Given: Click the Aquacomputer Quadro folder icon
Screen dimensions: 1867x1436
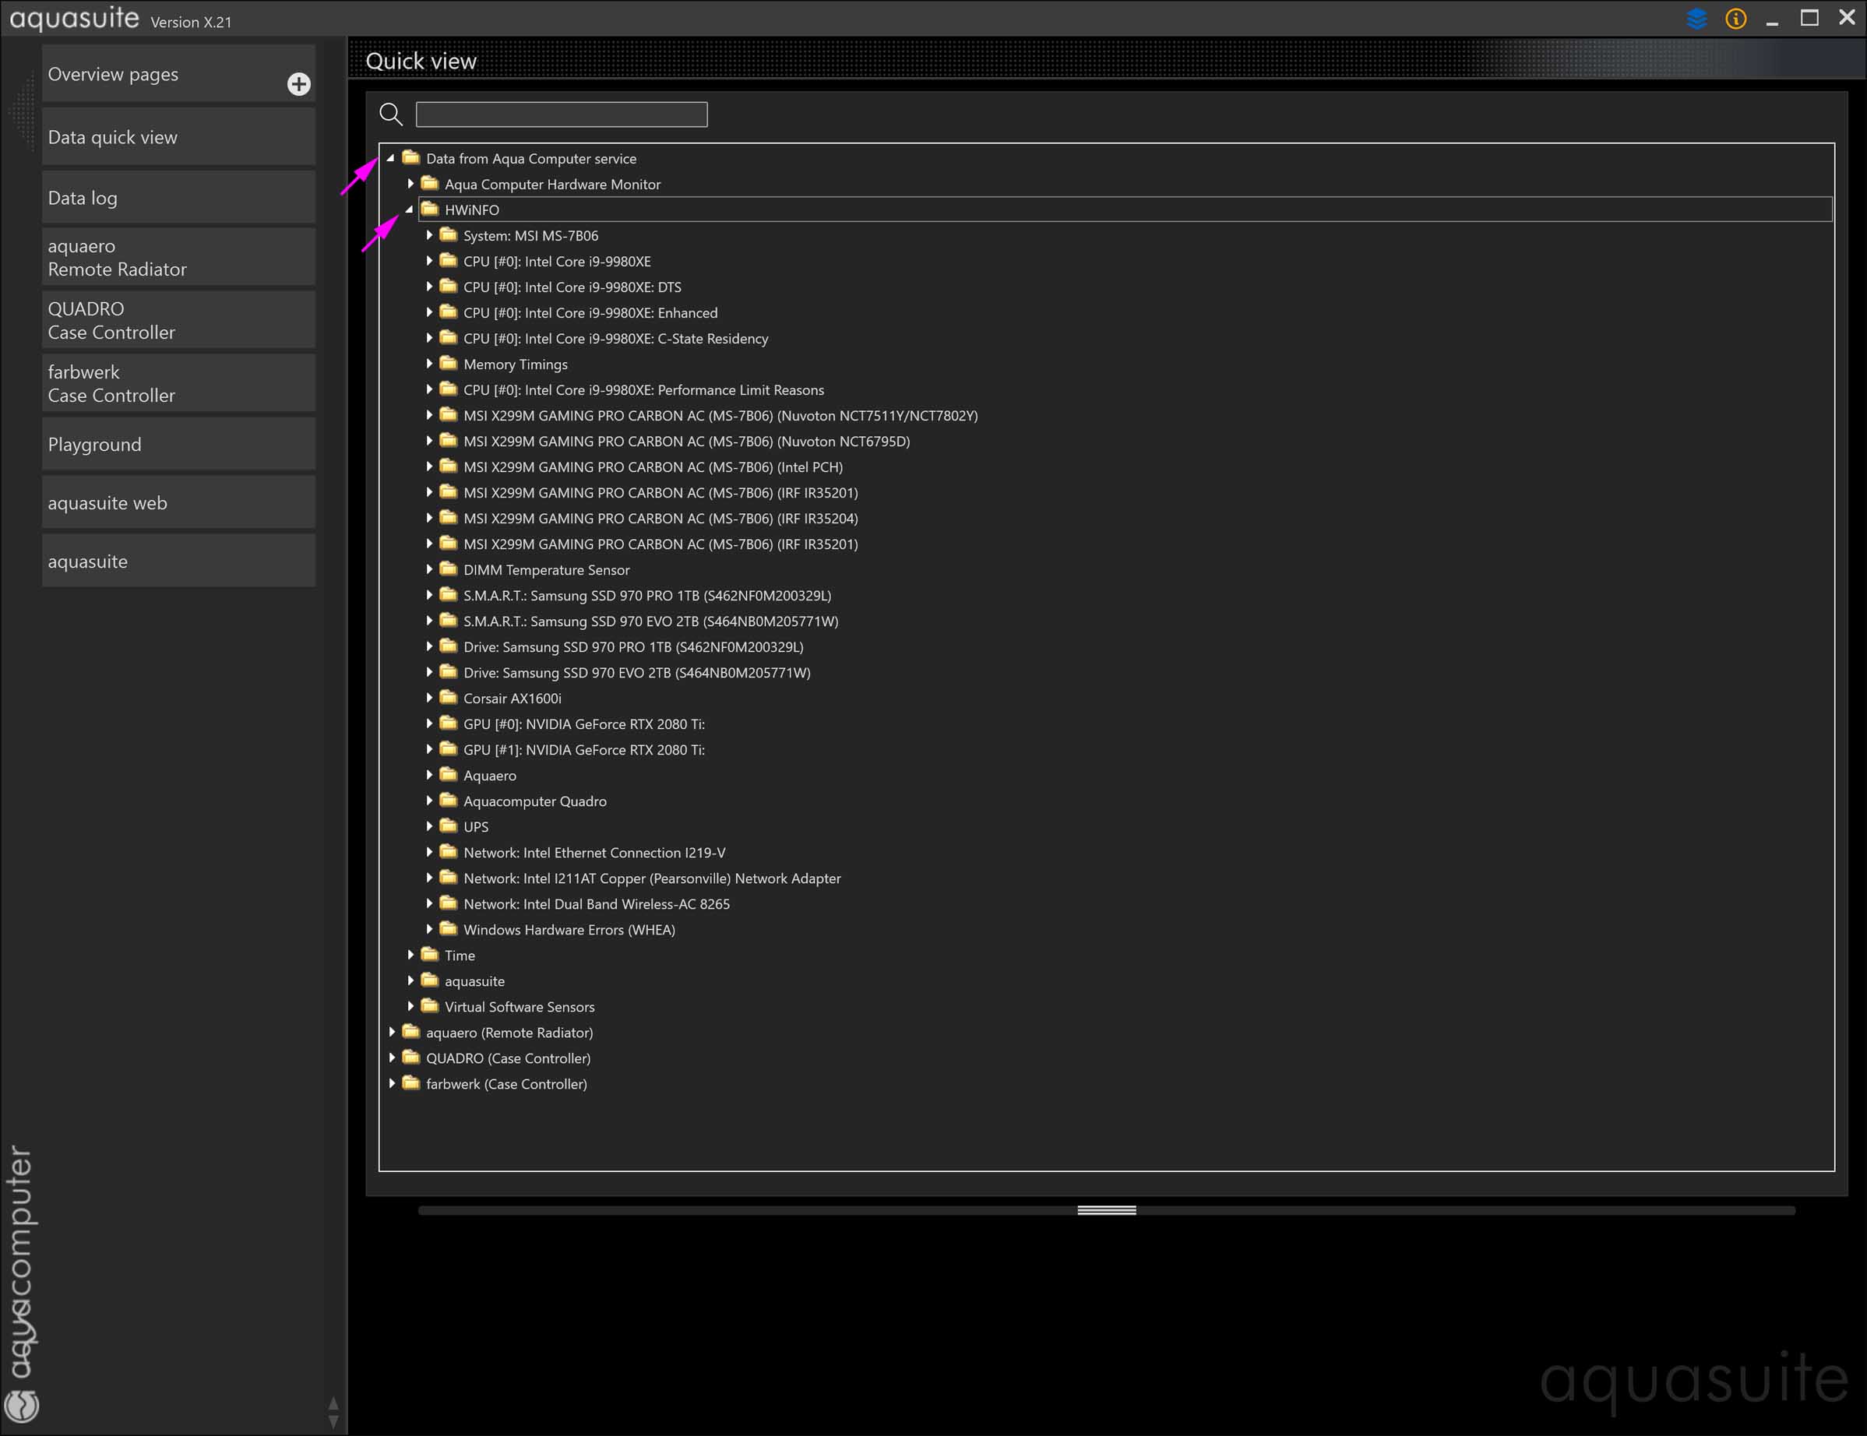Looking at the screenshot, I should pyautogui.click(x=448, y=800).
